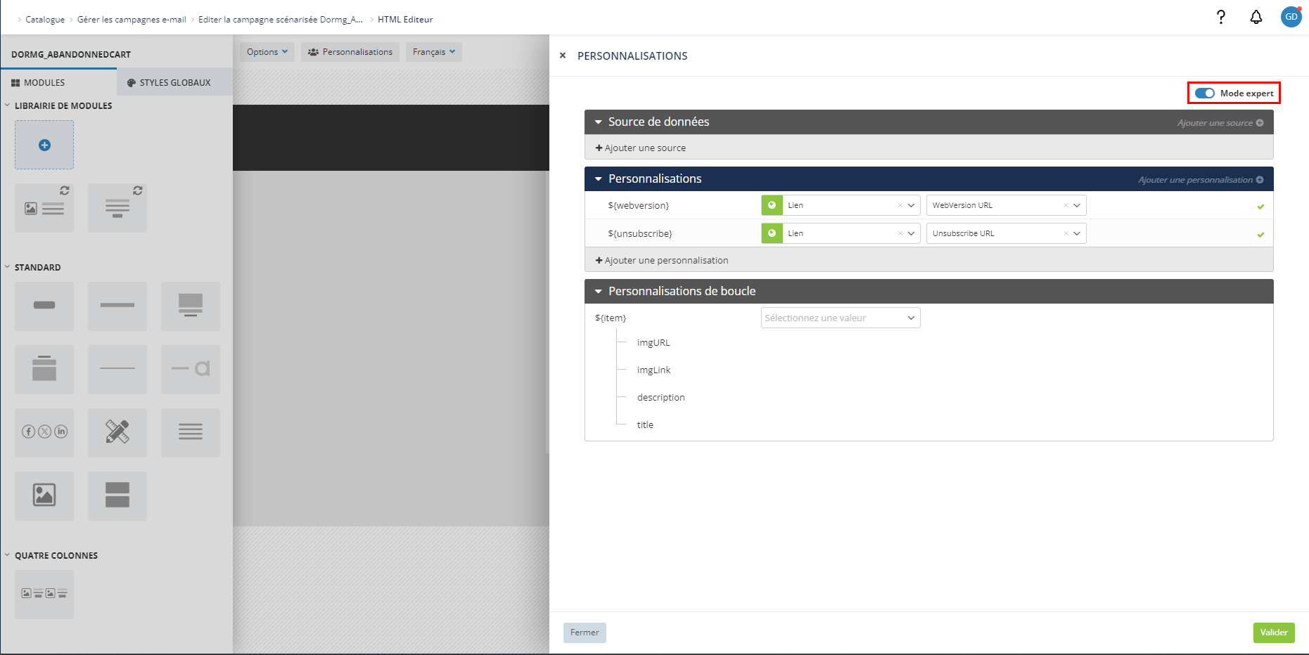The height and width of the screenshot is (655, 1309).
Task: Click the Valider button
Action: [1274, 633]
